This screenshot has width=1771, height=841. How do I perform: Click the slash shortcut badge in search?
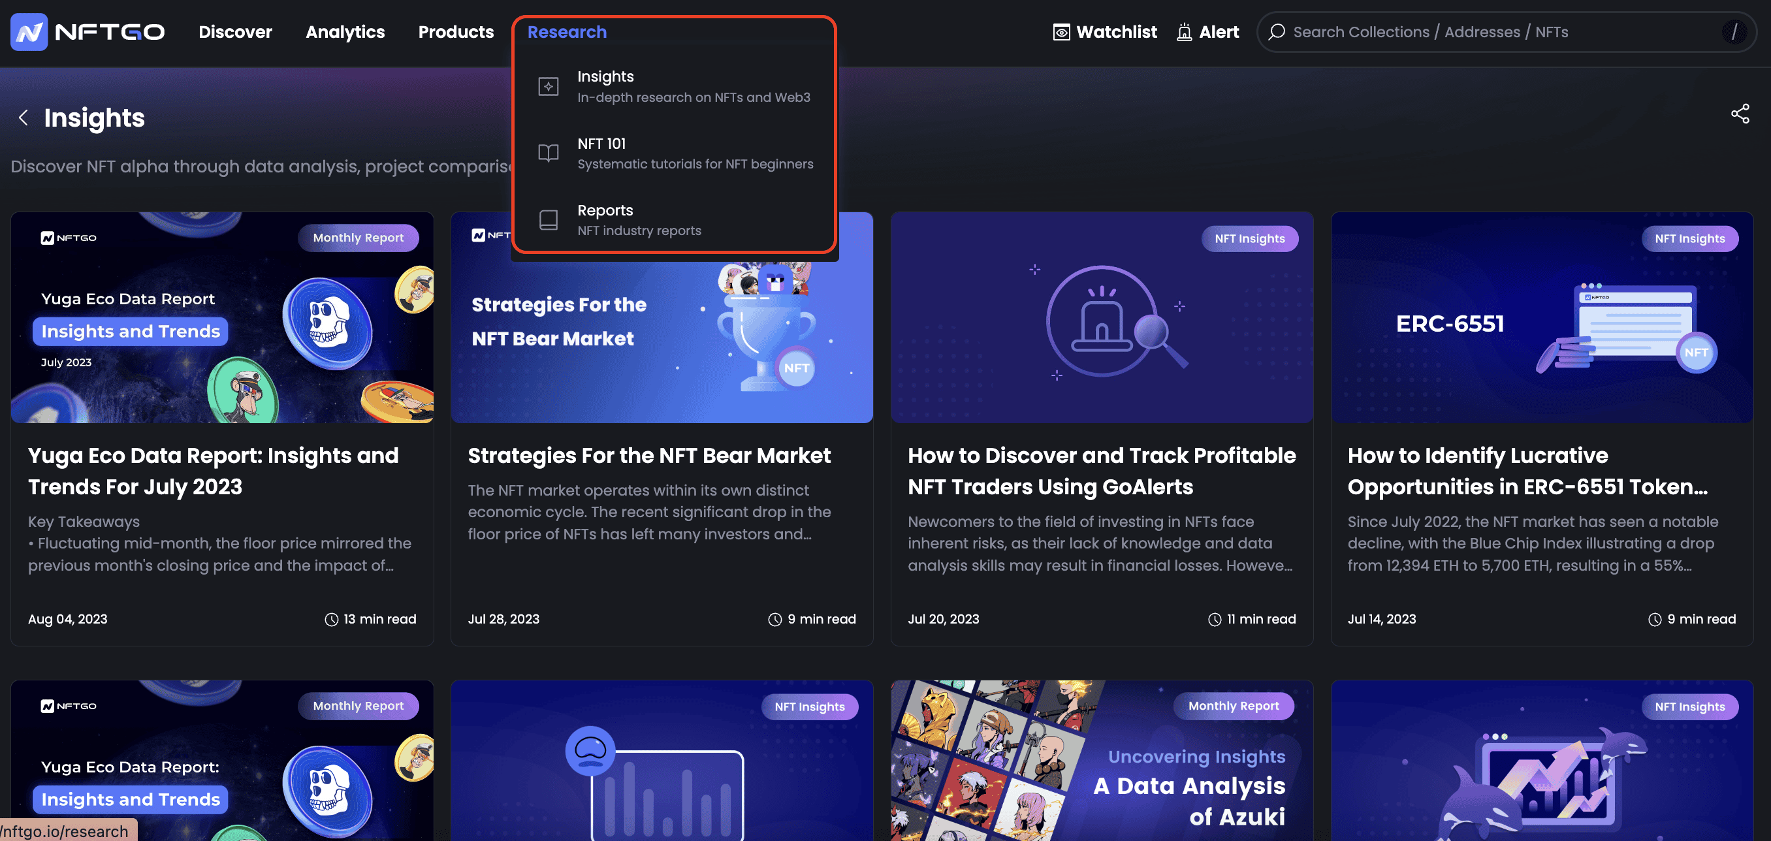[1733, 31]
